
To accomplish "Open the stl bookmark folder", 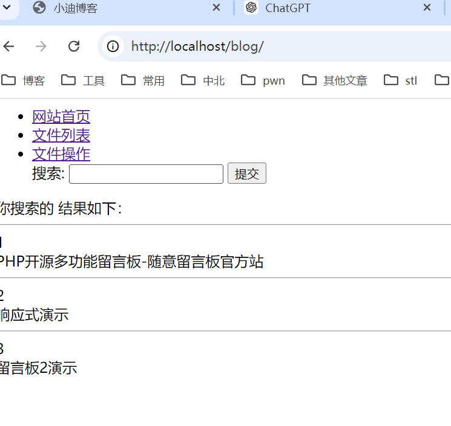I will [400, 80].
